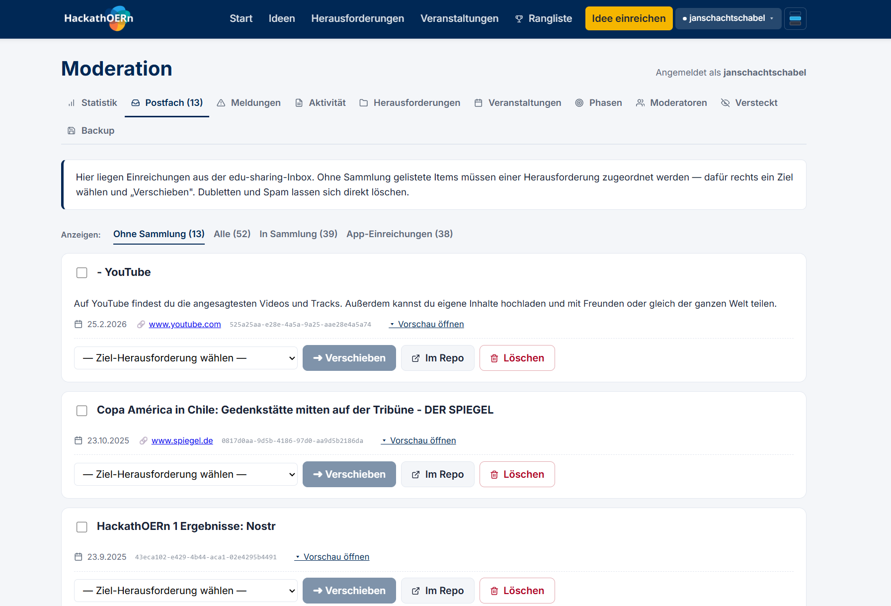Screen dimensions: 891x606
Task: Open the www.spiegel.de link
Action: pyautogui.click(x=182, y=440)
